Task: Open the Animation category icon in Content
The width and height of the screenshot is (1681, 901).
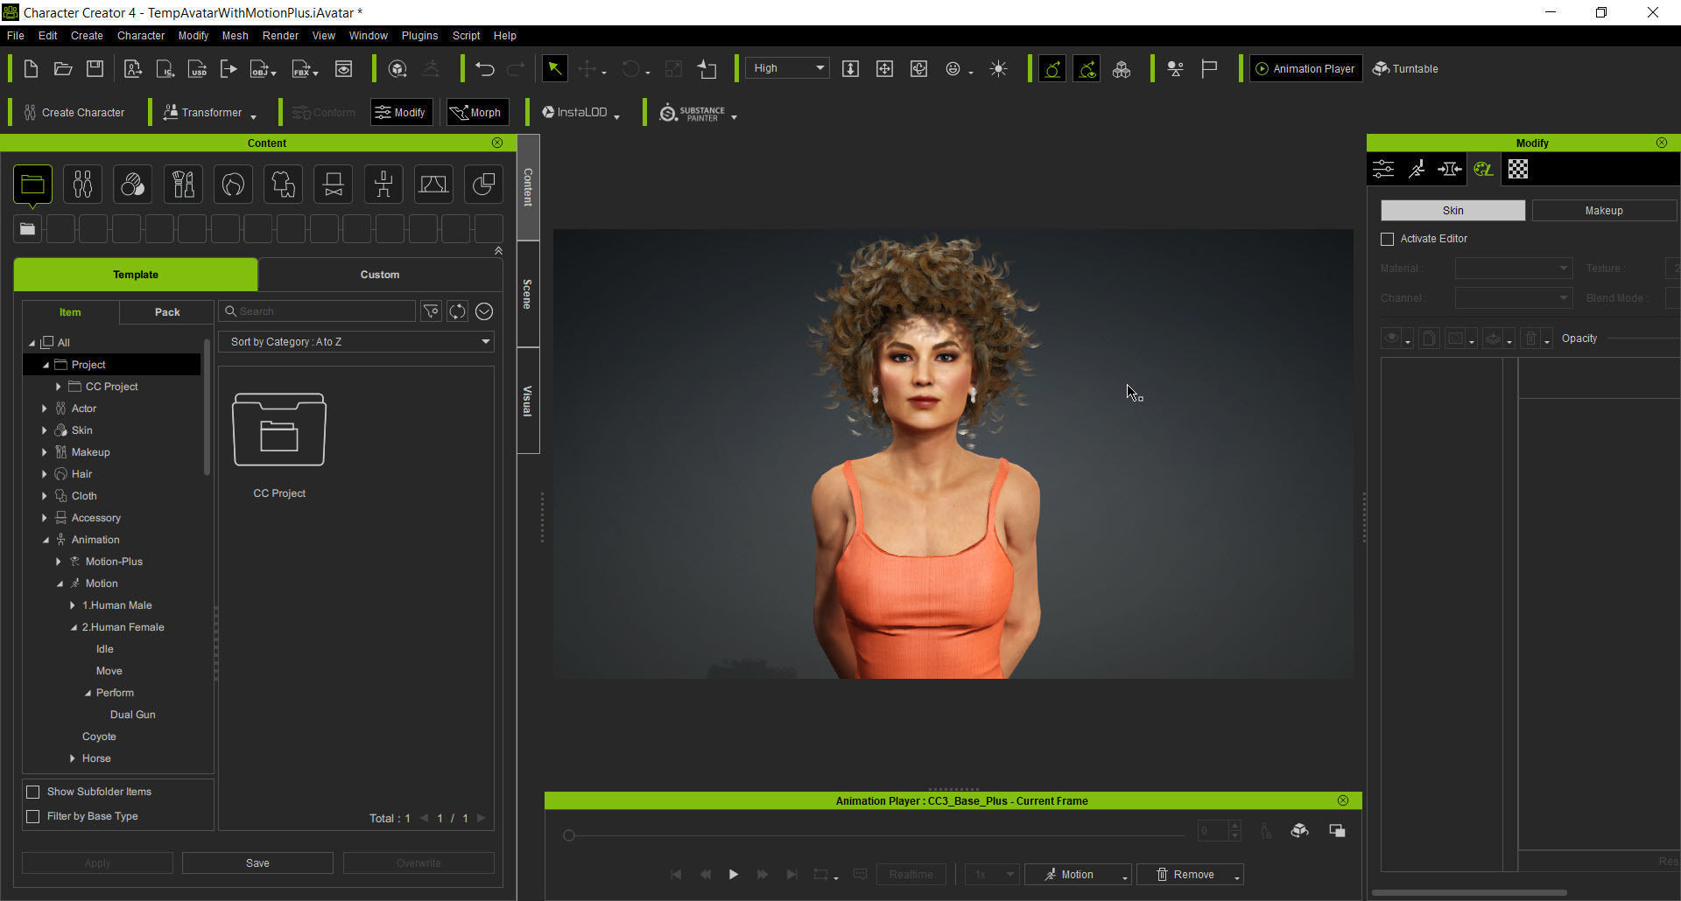Action: (x=383, y=184)
